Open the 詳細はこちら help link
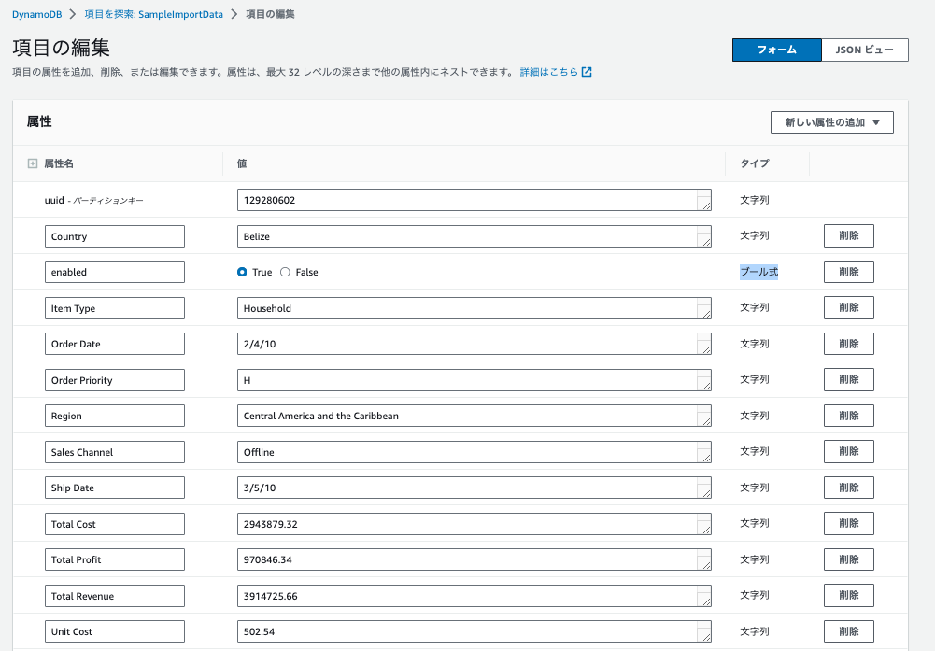 (x=549, y=72)
